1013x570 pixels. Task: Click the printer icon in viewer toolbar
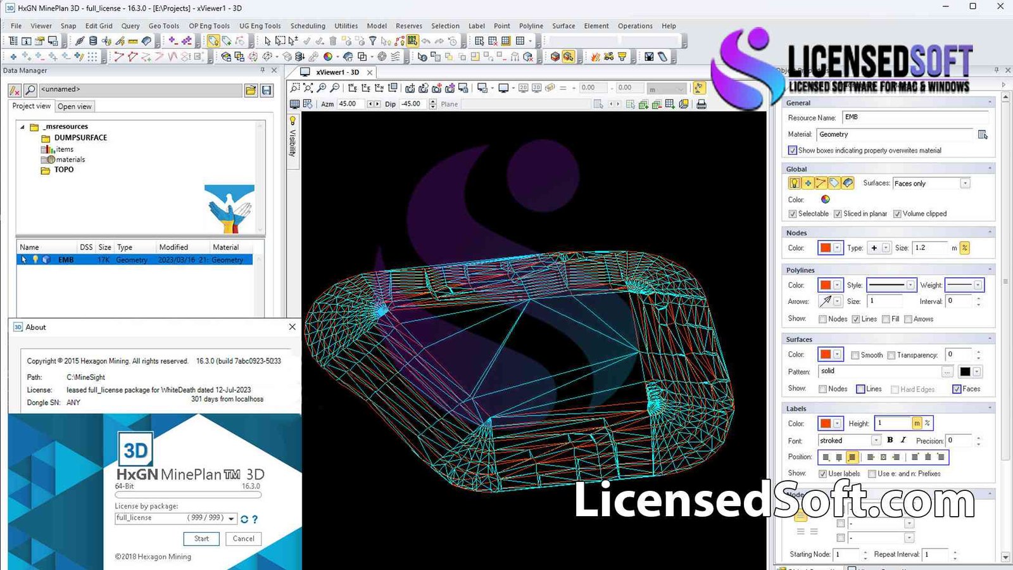702,104
